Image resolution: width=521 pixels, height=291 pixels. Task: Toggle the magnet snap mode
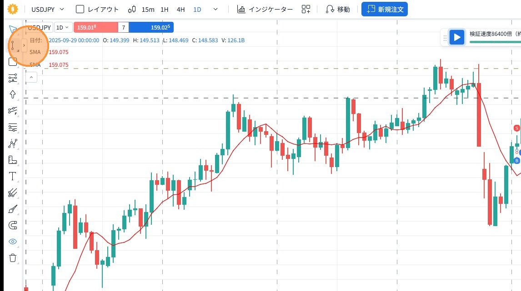click(13, 225)
